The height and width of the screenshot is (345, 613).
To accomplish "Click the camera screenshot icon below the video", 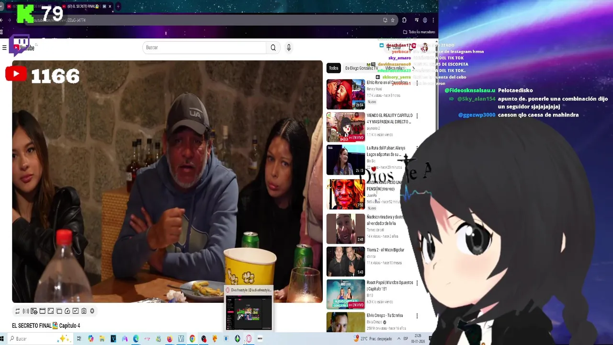I will point(84,311).
